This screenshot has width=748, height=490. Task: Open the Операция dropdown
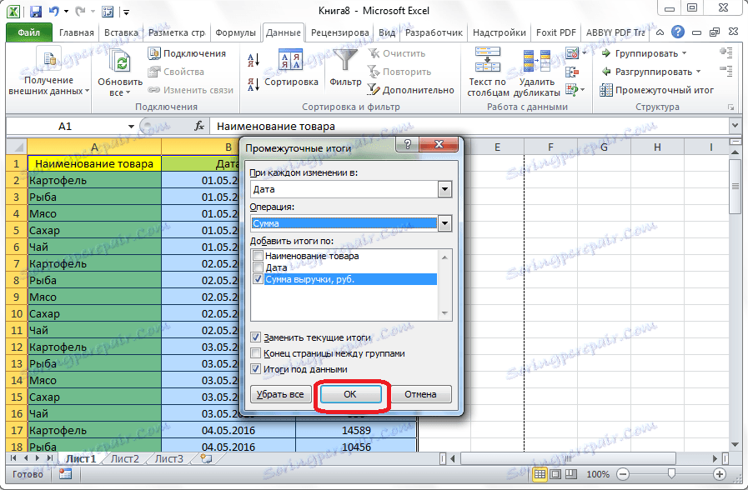445,222
